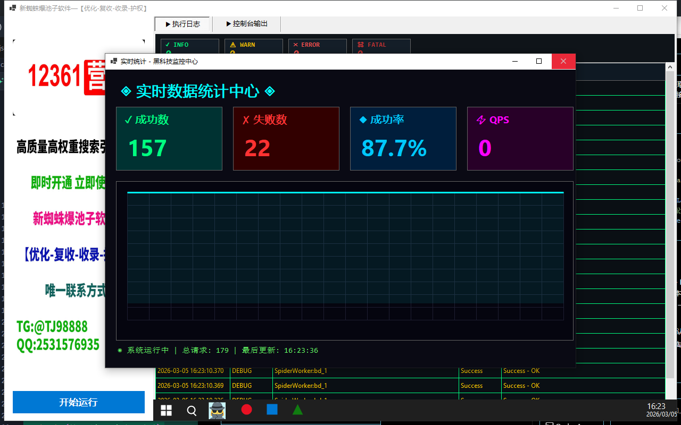
Task: Click the blue square taskbar icon
Action: point(272,410)
